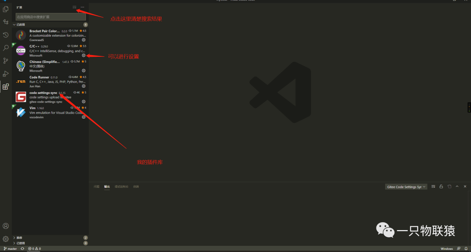The image size is (471, 252).
Task: Select the Vim extension logo
Action: 21,112
